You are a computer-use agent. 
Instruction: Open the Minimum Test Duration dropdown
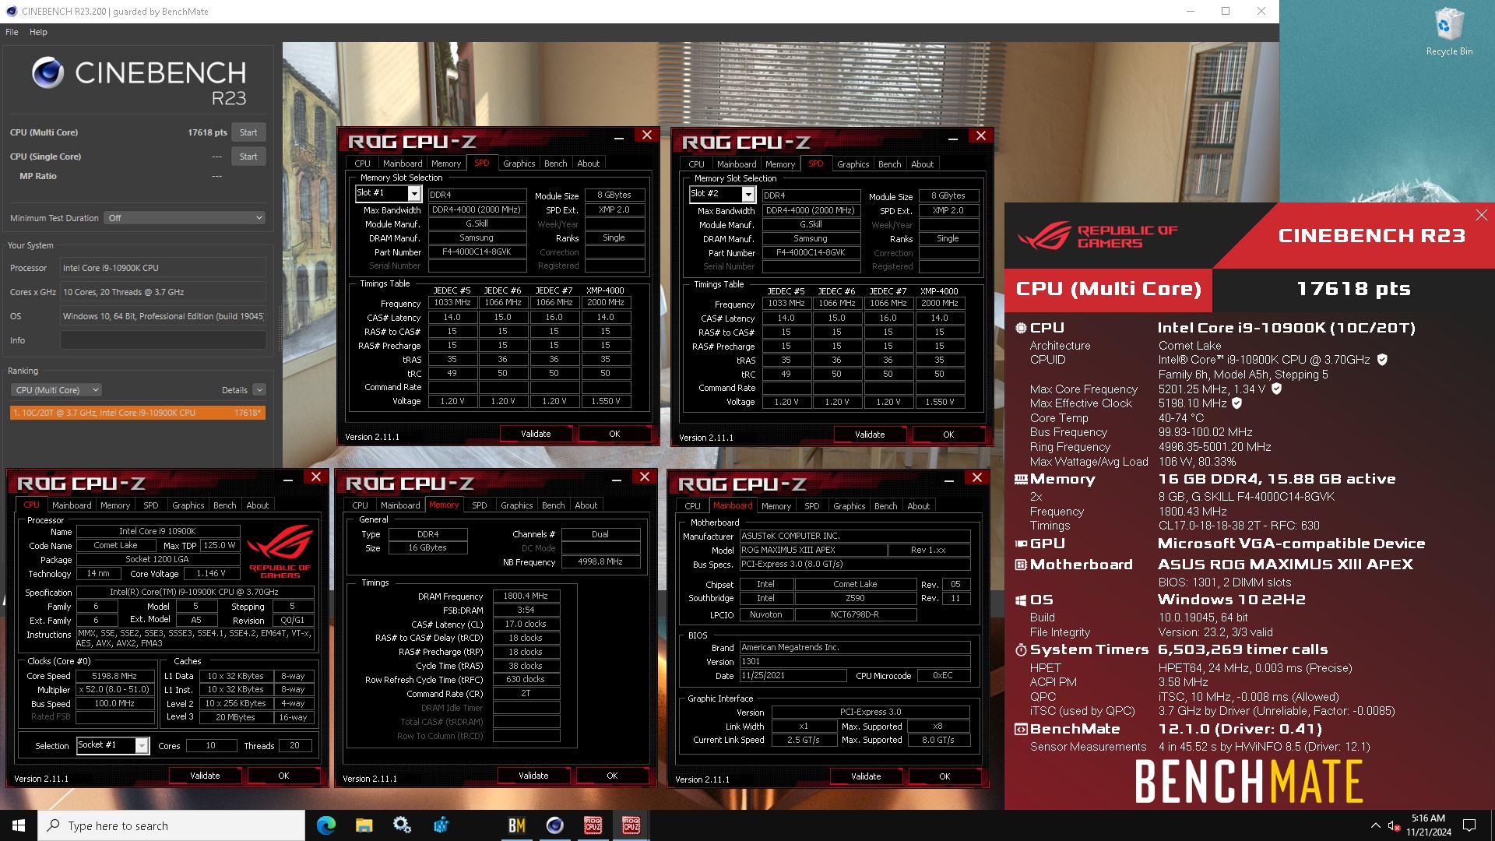tap(185, 218)
